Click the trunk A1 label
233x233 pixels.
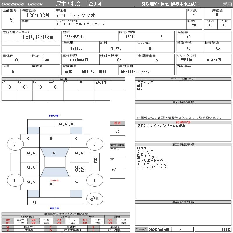coord(52,184)
